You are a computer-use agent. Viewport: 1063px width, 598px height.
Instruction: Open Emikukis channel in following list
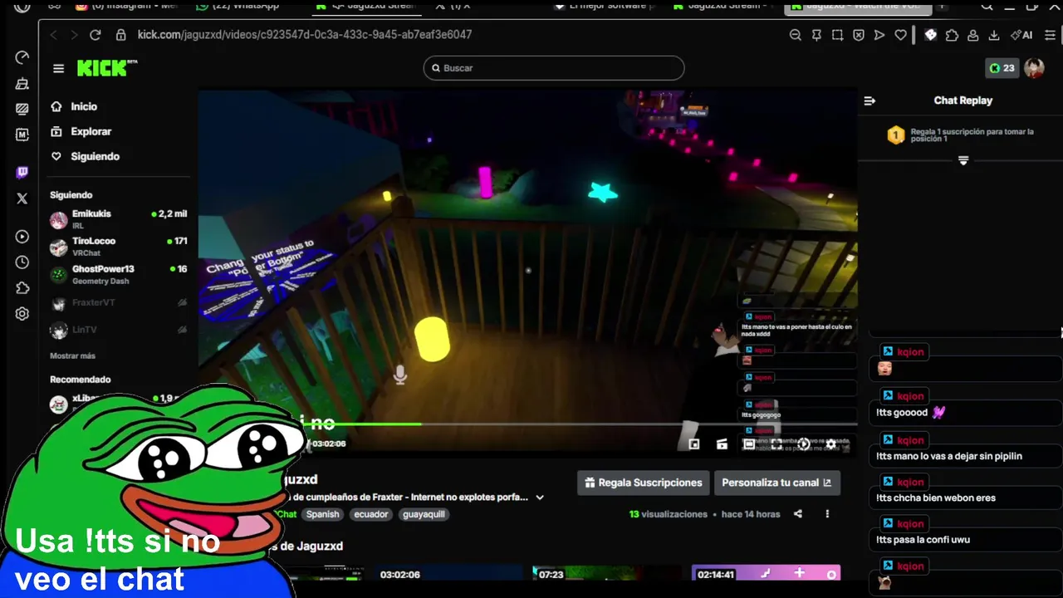tap(118, 219)
